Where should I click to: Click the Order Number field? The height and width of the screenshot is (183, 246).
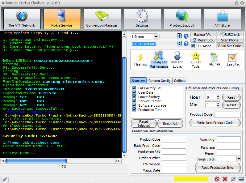[x=174, y=158]
